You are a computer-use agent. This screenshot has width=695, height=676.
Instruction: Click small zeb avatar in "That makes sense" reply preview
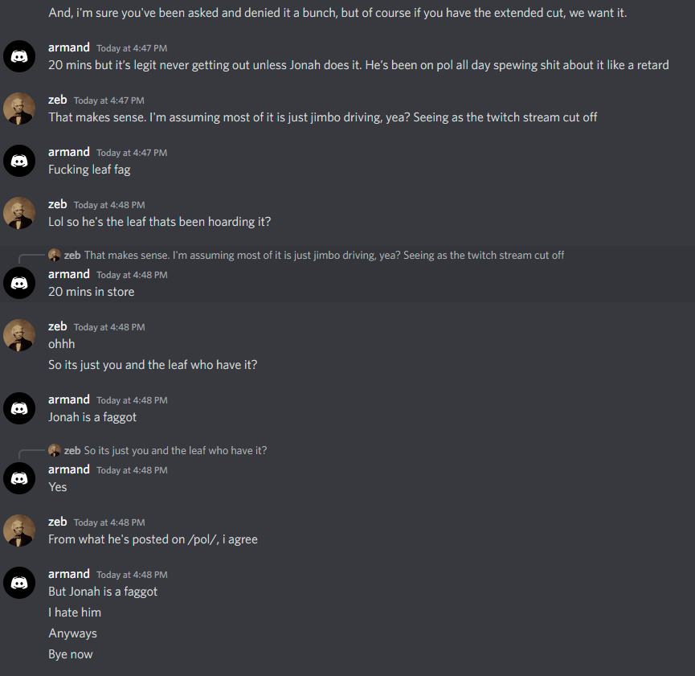point(55,255)
